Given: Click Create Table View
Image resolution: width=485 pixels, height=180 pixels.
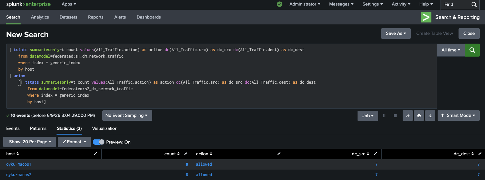Looking at the screenshot, I should point(435,34).
